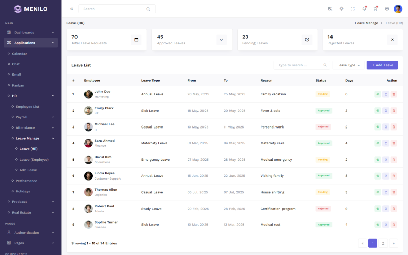
Task: Go to page 2 of the leave list
Action: pyautogui.click(x=383, y=243)
